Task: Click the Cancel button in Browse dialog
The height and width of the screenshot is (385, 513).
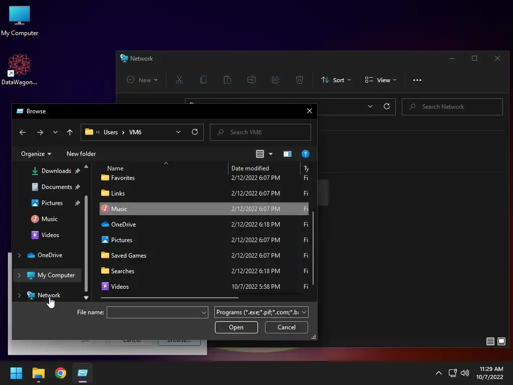Action: click(x=286, y=327)
